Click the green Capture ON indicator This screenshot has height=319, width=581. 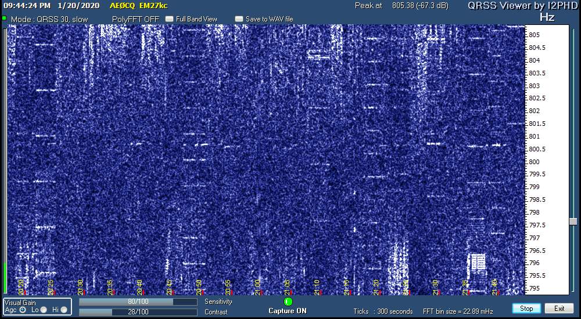coord(288,302)
